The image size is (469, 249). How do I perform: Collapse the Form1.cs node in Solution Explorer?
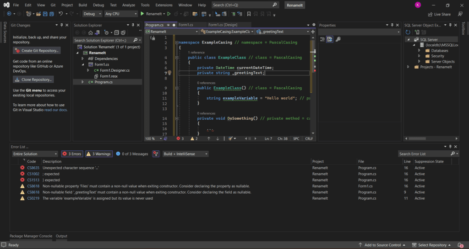pyautogui.click(x=82, y=64)
